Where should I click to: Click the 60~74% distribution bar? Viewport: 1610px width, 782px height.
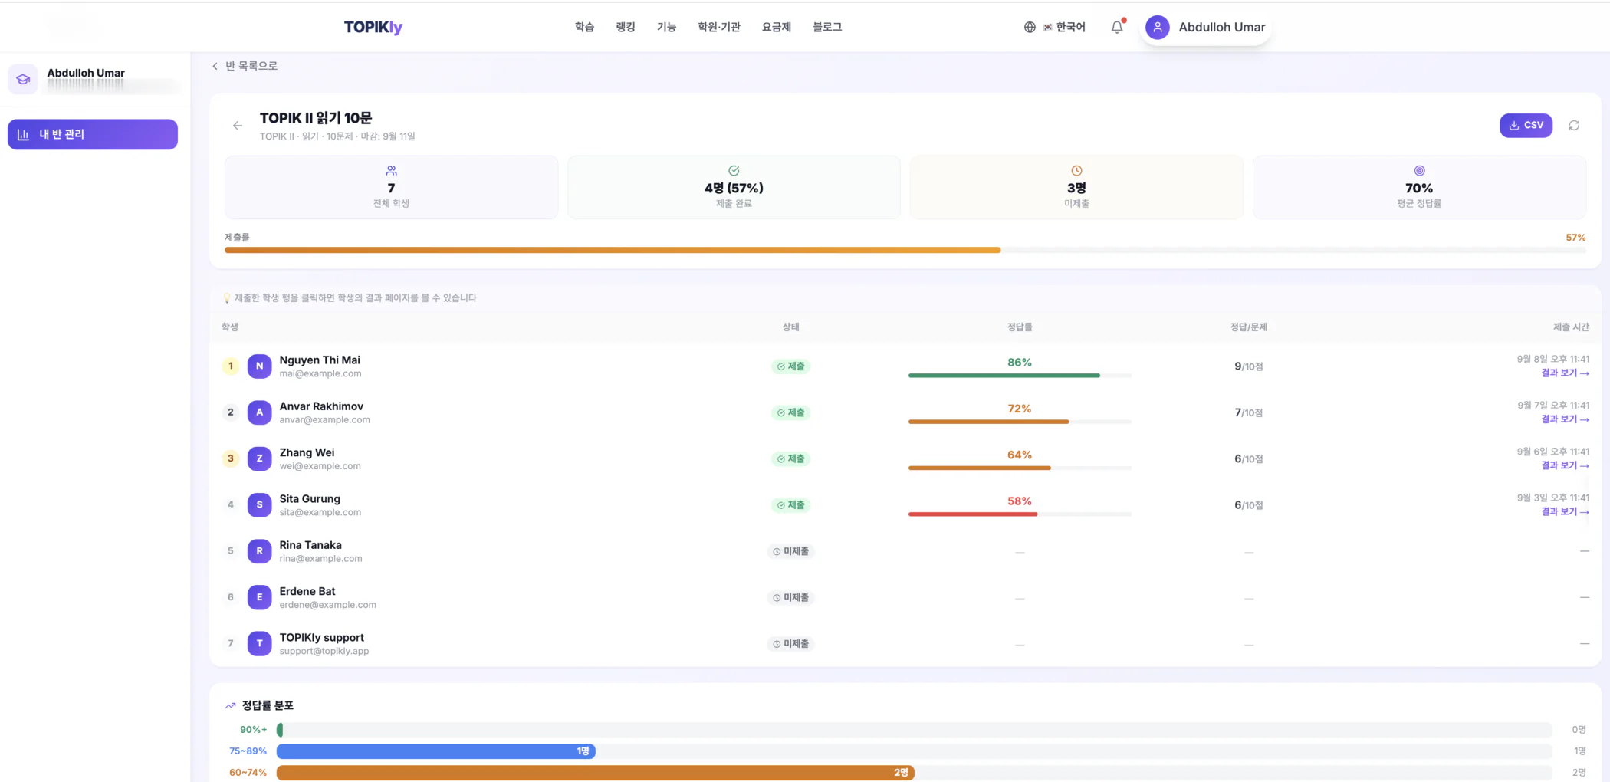[914, 773]
